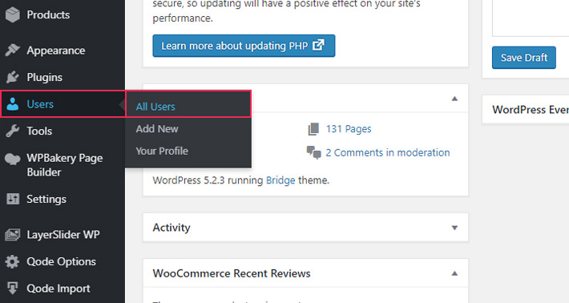Open 2 Comments in moderation link
Screen dimensions: 569x303
point(388,153)
